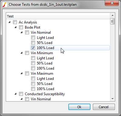The image size is (121, 116).
Task: Uncheck 100% Load under Vin Nominal
Action: [x=33, y=48]
